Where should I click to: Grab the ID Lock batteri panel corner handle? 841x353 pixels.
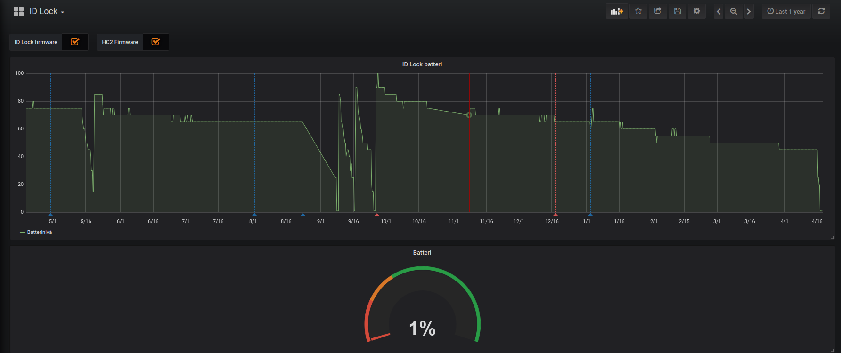tap(833, 238)
